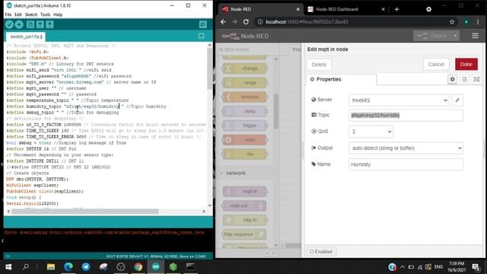Click the Node-RED palette vertical scrollbar

(276, 111)
